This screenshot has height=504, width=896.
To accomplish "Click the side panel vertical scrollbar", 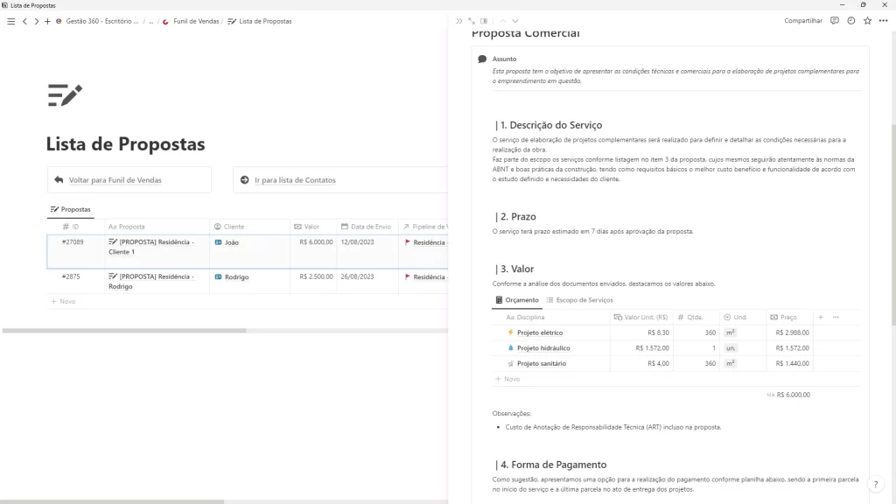I will tap(892, 224).
